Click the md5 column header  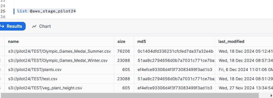tap(174, 41)
